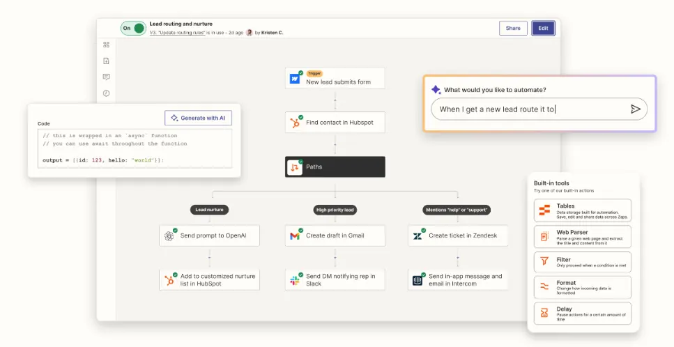Viewport: 674px width, 347px height.
Task: Click Kristen C. avatar picture
Action: [249, 32]
